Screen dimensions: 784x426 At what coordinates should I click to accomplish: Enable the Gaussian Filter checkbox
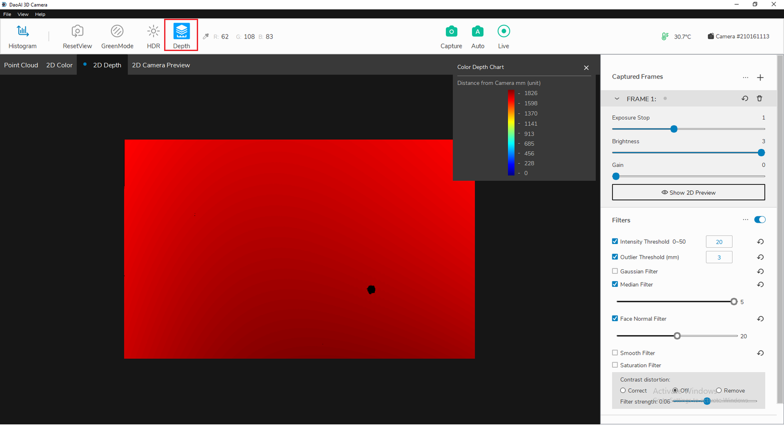coord(615,271)
